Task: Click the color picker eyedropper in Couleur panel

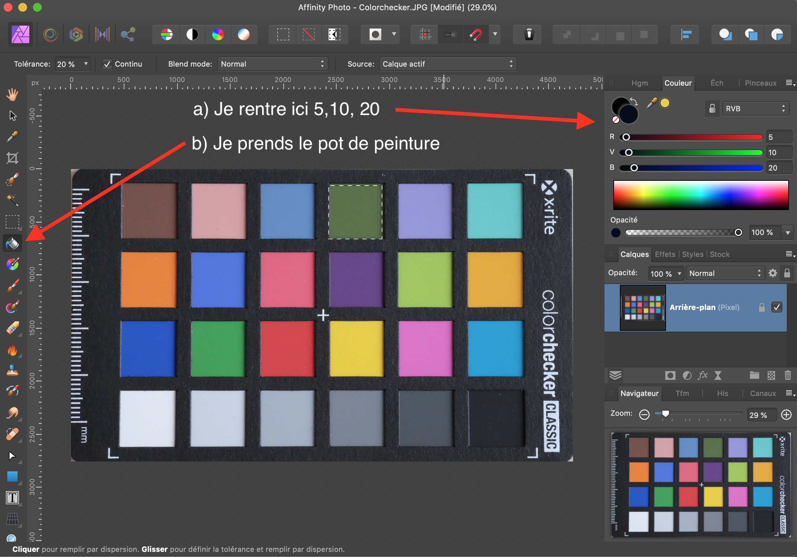Action: [652, 103]
